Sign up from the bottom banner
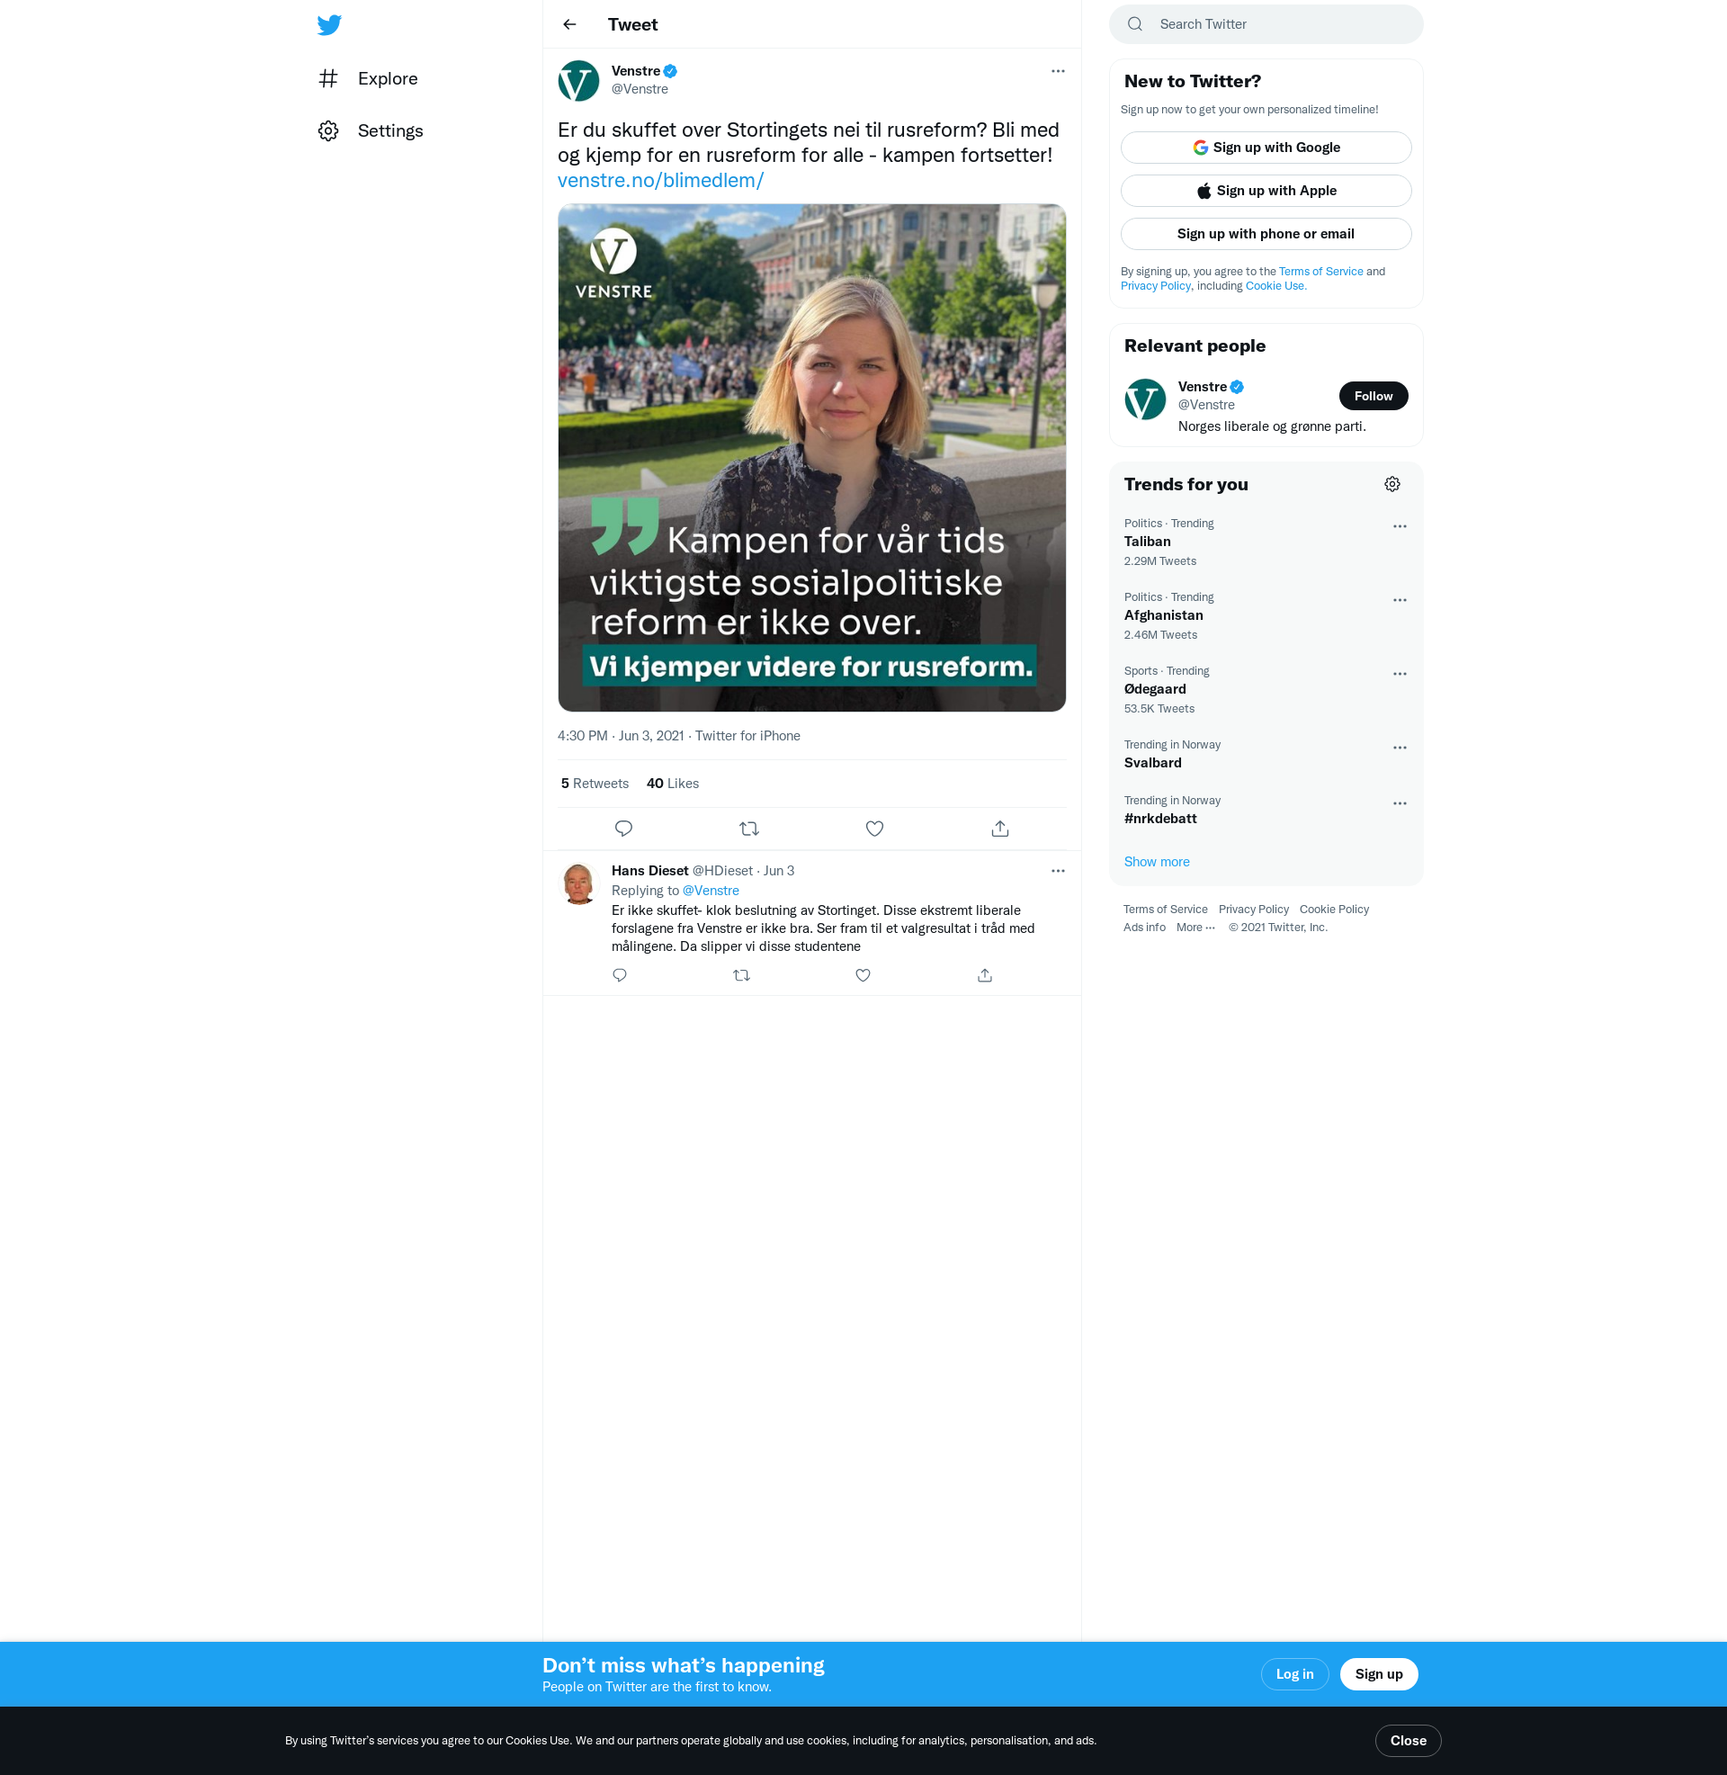1727x1775 pixels. click(x=1378, y=1674)
